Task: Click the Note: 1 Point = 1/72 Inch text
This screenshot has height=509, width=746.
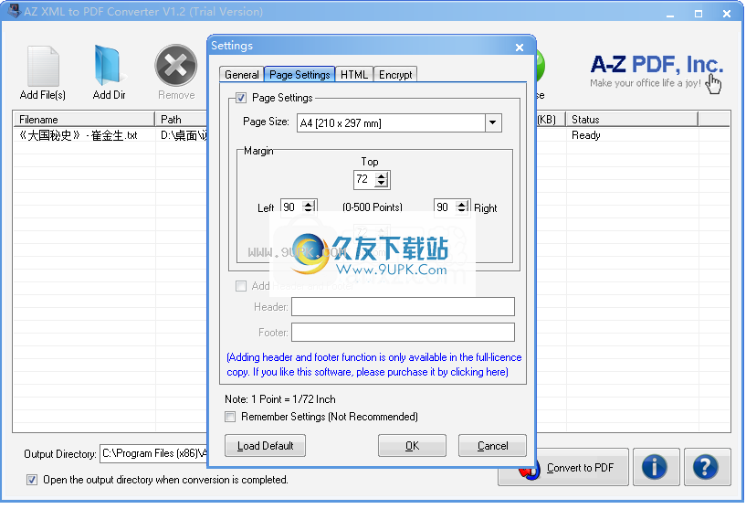Action: (280, 399)
